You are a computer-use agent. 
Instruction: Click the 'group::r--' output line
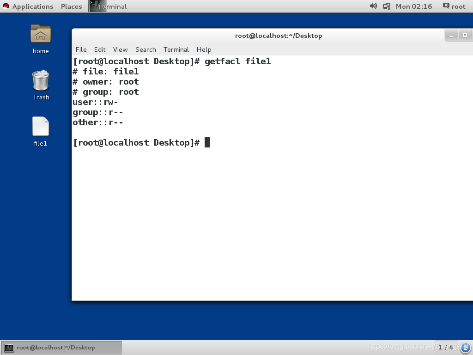tap(98, 112)
